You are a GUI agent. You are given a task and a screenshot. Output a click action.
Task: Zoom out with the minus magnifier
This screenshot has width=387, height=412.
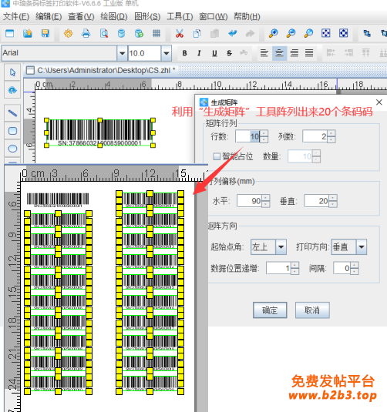(291, 33)
